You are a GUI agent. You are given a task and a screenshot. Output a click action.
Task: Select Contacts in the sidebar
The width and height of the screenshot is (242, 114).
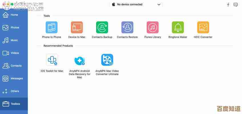tap(14, 66)
